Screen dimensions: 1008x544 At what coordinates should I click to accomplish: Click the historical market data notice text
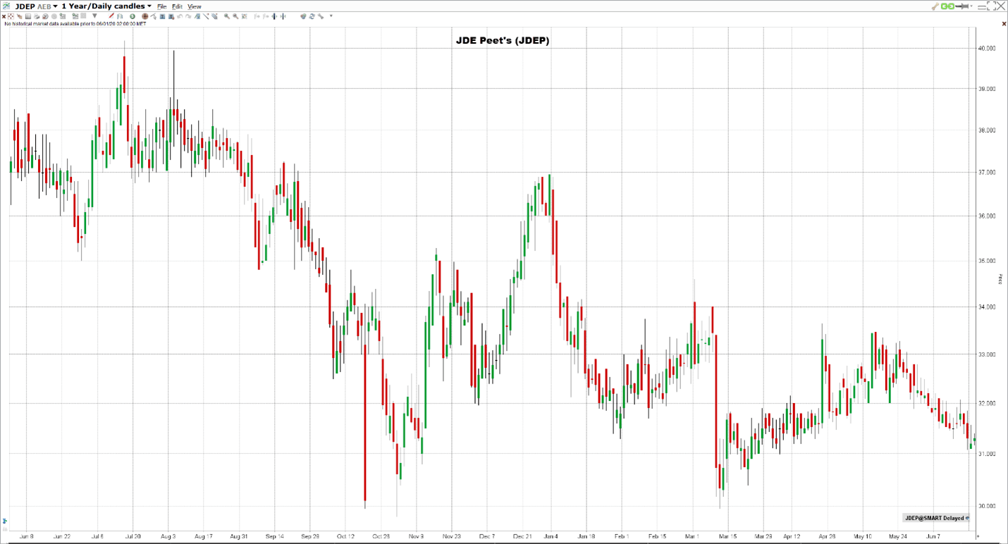pyautogui.click(x=75, y=23)
